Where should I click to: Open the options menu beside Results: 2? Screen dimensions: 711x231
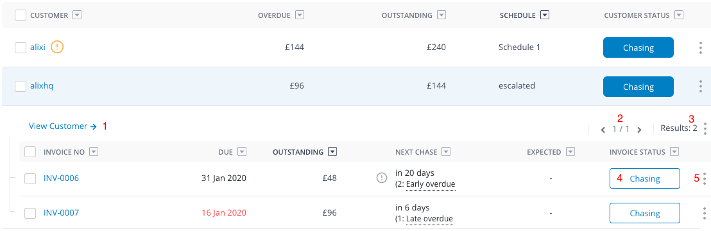click(x=705, y=129)
